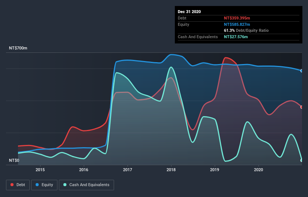Click the 2018 x-axis label

(x=171, y=170)
